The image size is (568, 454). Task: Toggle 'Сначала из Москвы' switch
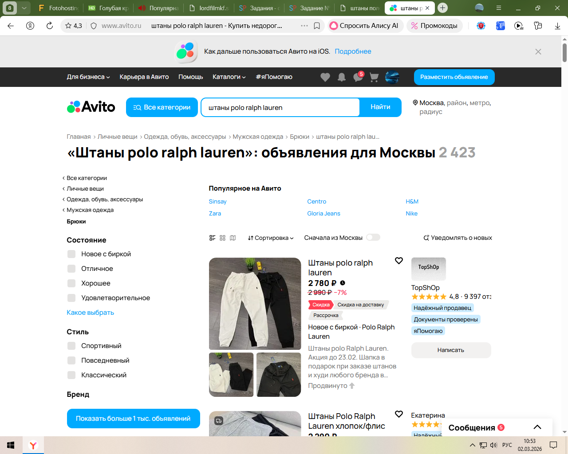point(373,237)
